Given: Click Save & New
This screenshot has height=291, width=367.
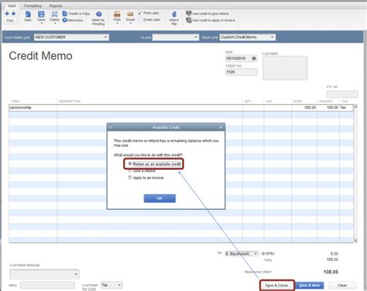Looking at the screenshot, I should (310, 286).
